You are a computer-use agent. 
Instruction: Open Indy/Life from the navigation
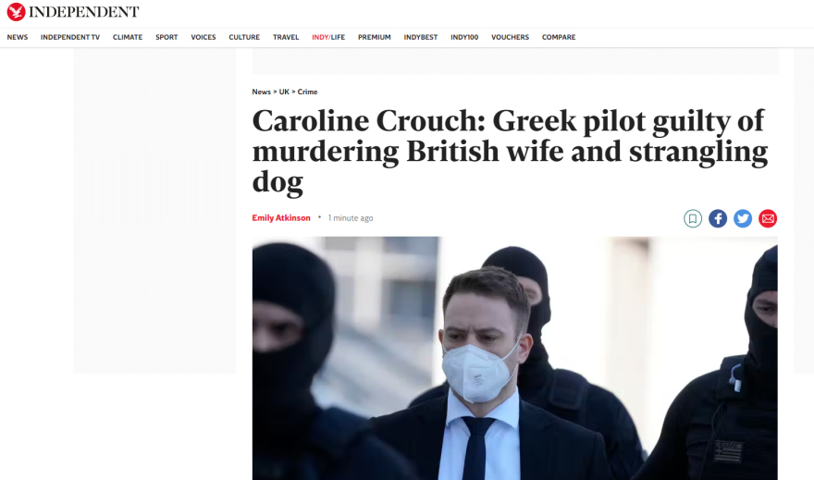328,37
